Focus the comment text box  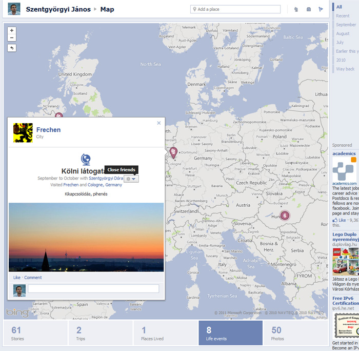click(93, 289)
